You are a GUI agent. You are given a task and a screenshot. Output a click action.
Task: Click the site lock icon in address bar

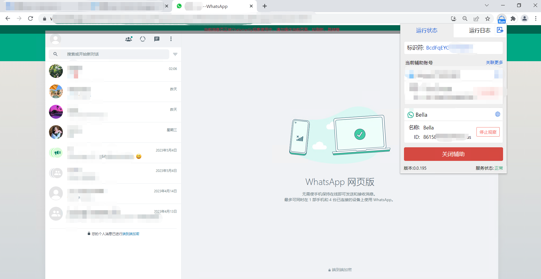pyautogui.click(x=44, y=19)
